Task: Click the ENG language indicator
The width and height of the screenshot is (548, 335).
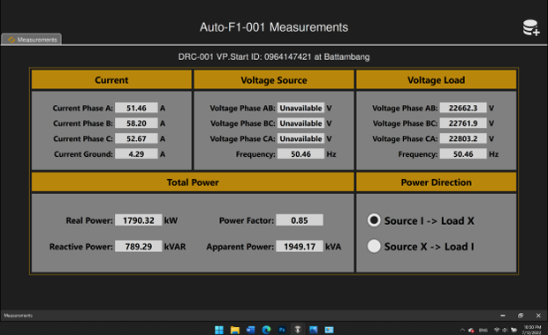Action: point(483,330)
